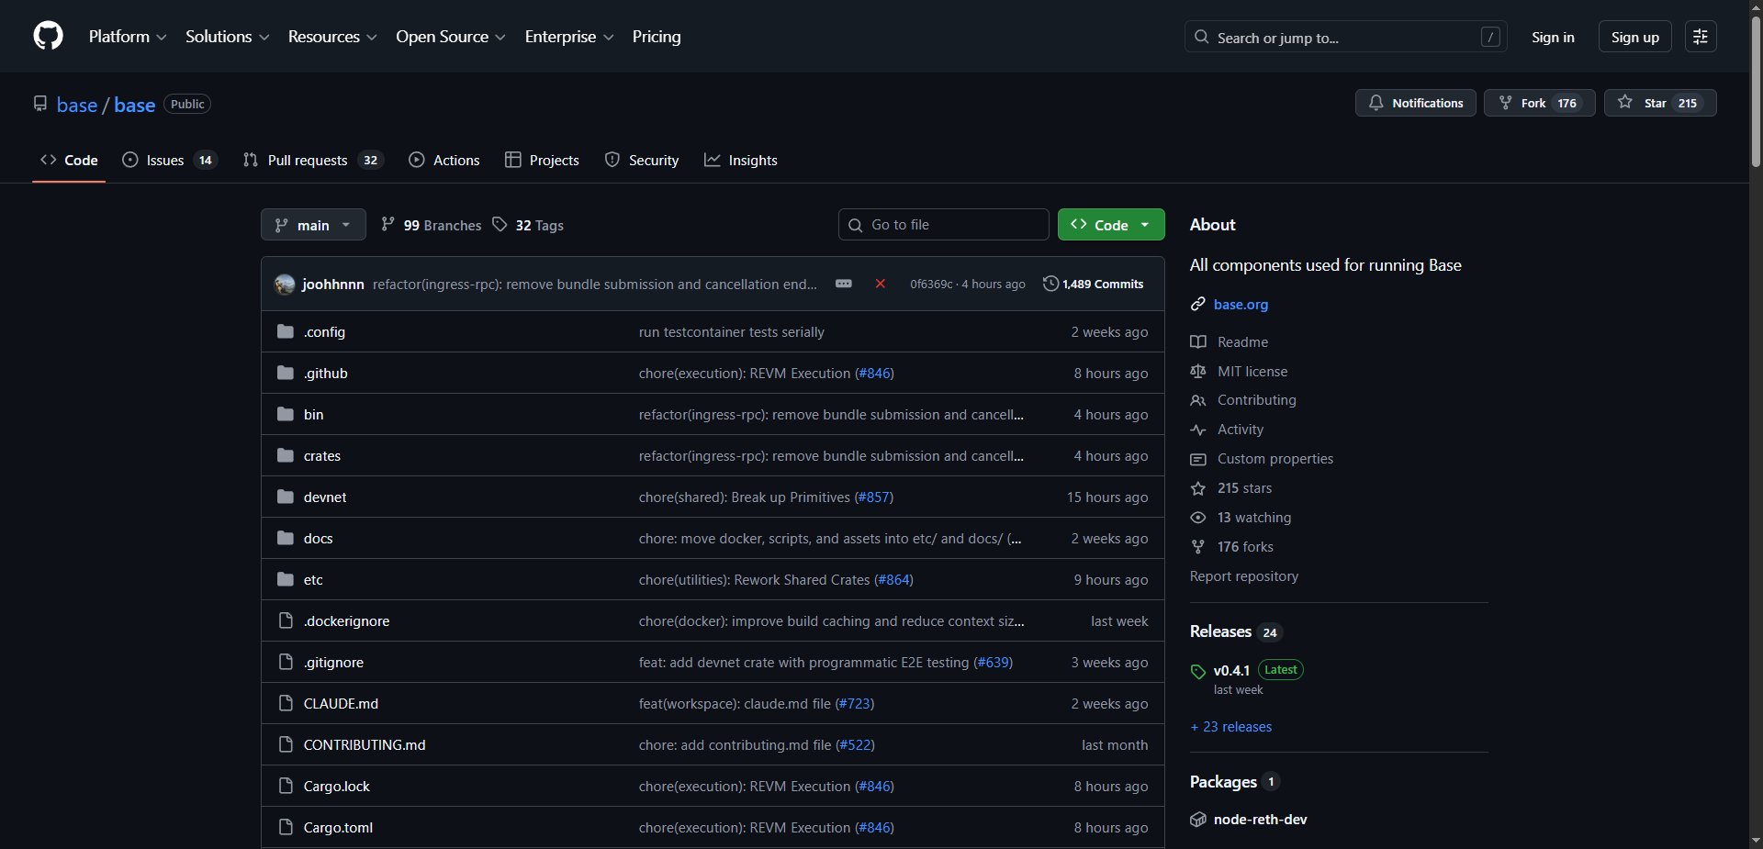The image size is (1763, 849).
Task: Open the settings sliders icon beside Sign up
Action: click(1701, 37)
